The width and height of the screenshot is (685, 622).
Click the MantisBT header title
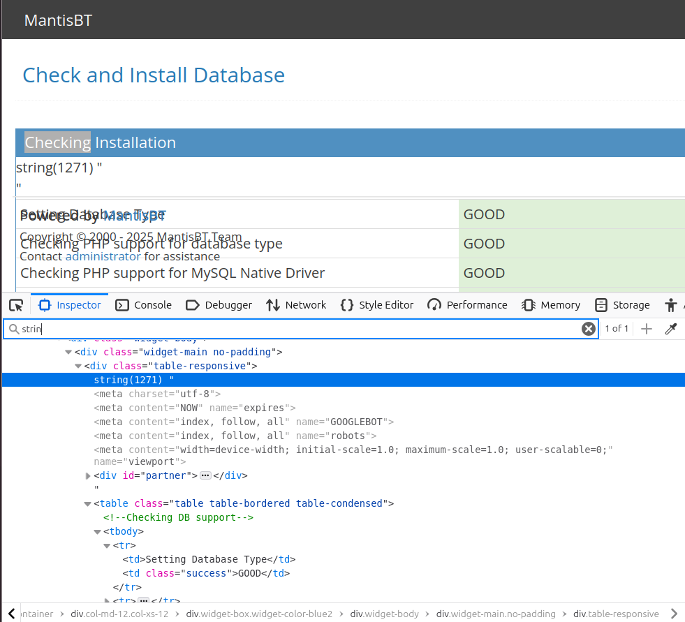click(x=58, y=20)
